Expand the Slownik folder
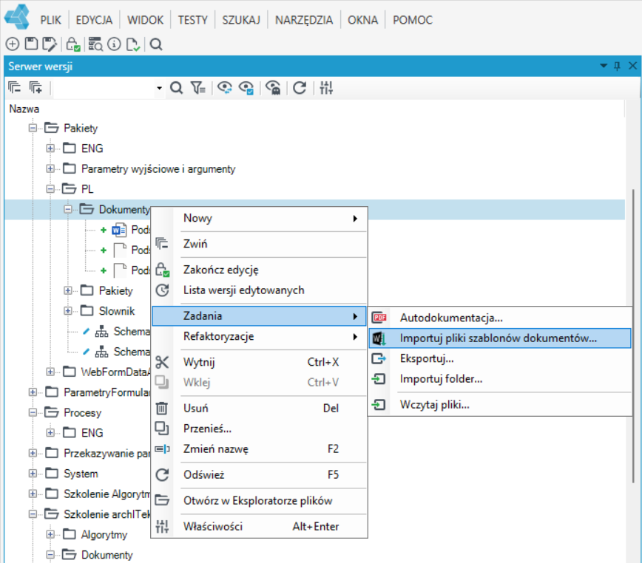The image size is (642, 563). [67, 311]
